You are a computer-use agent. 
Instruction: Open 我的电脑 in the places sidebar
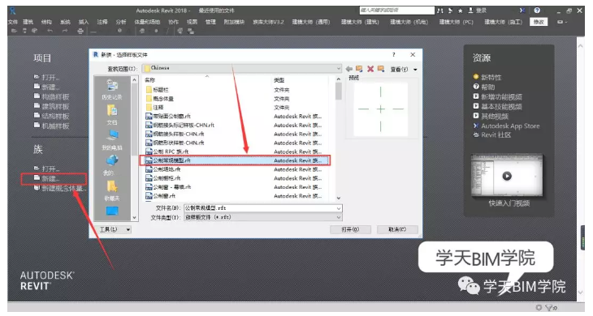tap(112, 140)
